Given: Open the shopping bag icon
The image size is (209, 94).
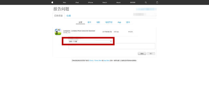Looking at the screenshot, I should [157, 2].
